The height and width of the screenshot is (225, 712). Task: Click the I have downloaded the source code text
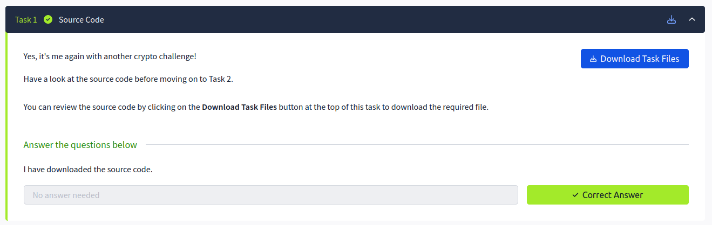[x=89, y=170]
